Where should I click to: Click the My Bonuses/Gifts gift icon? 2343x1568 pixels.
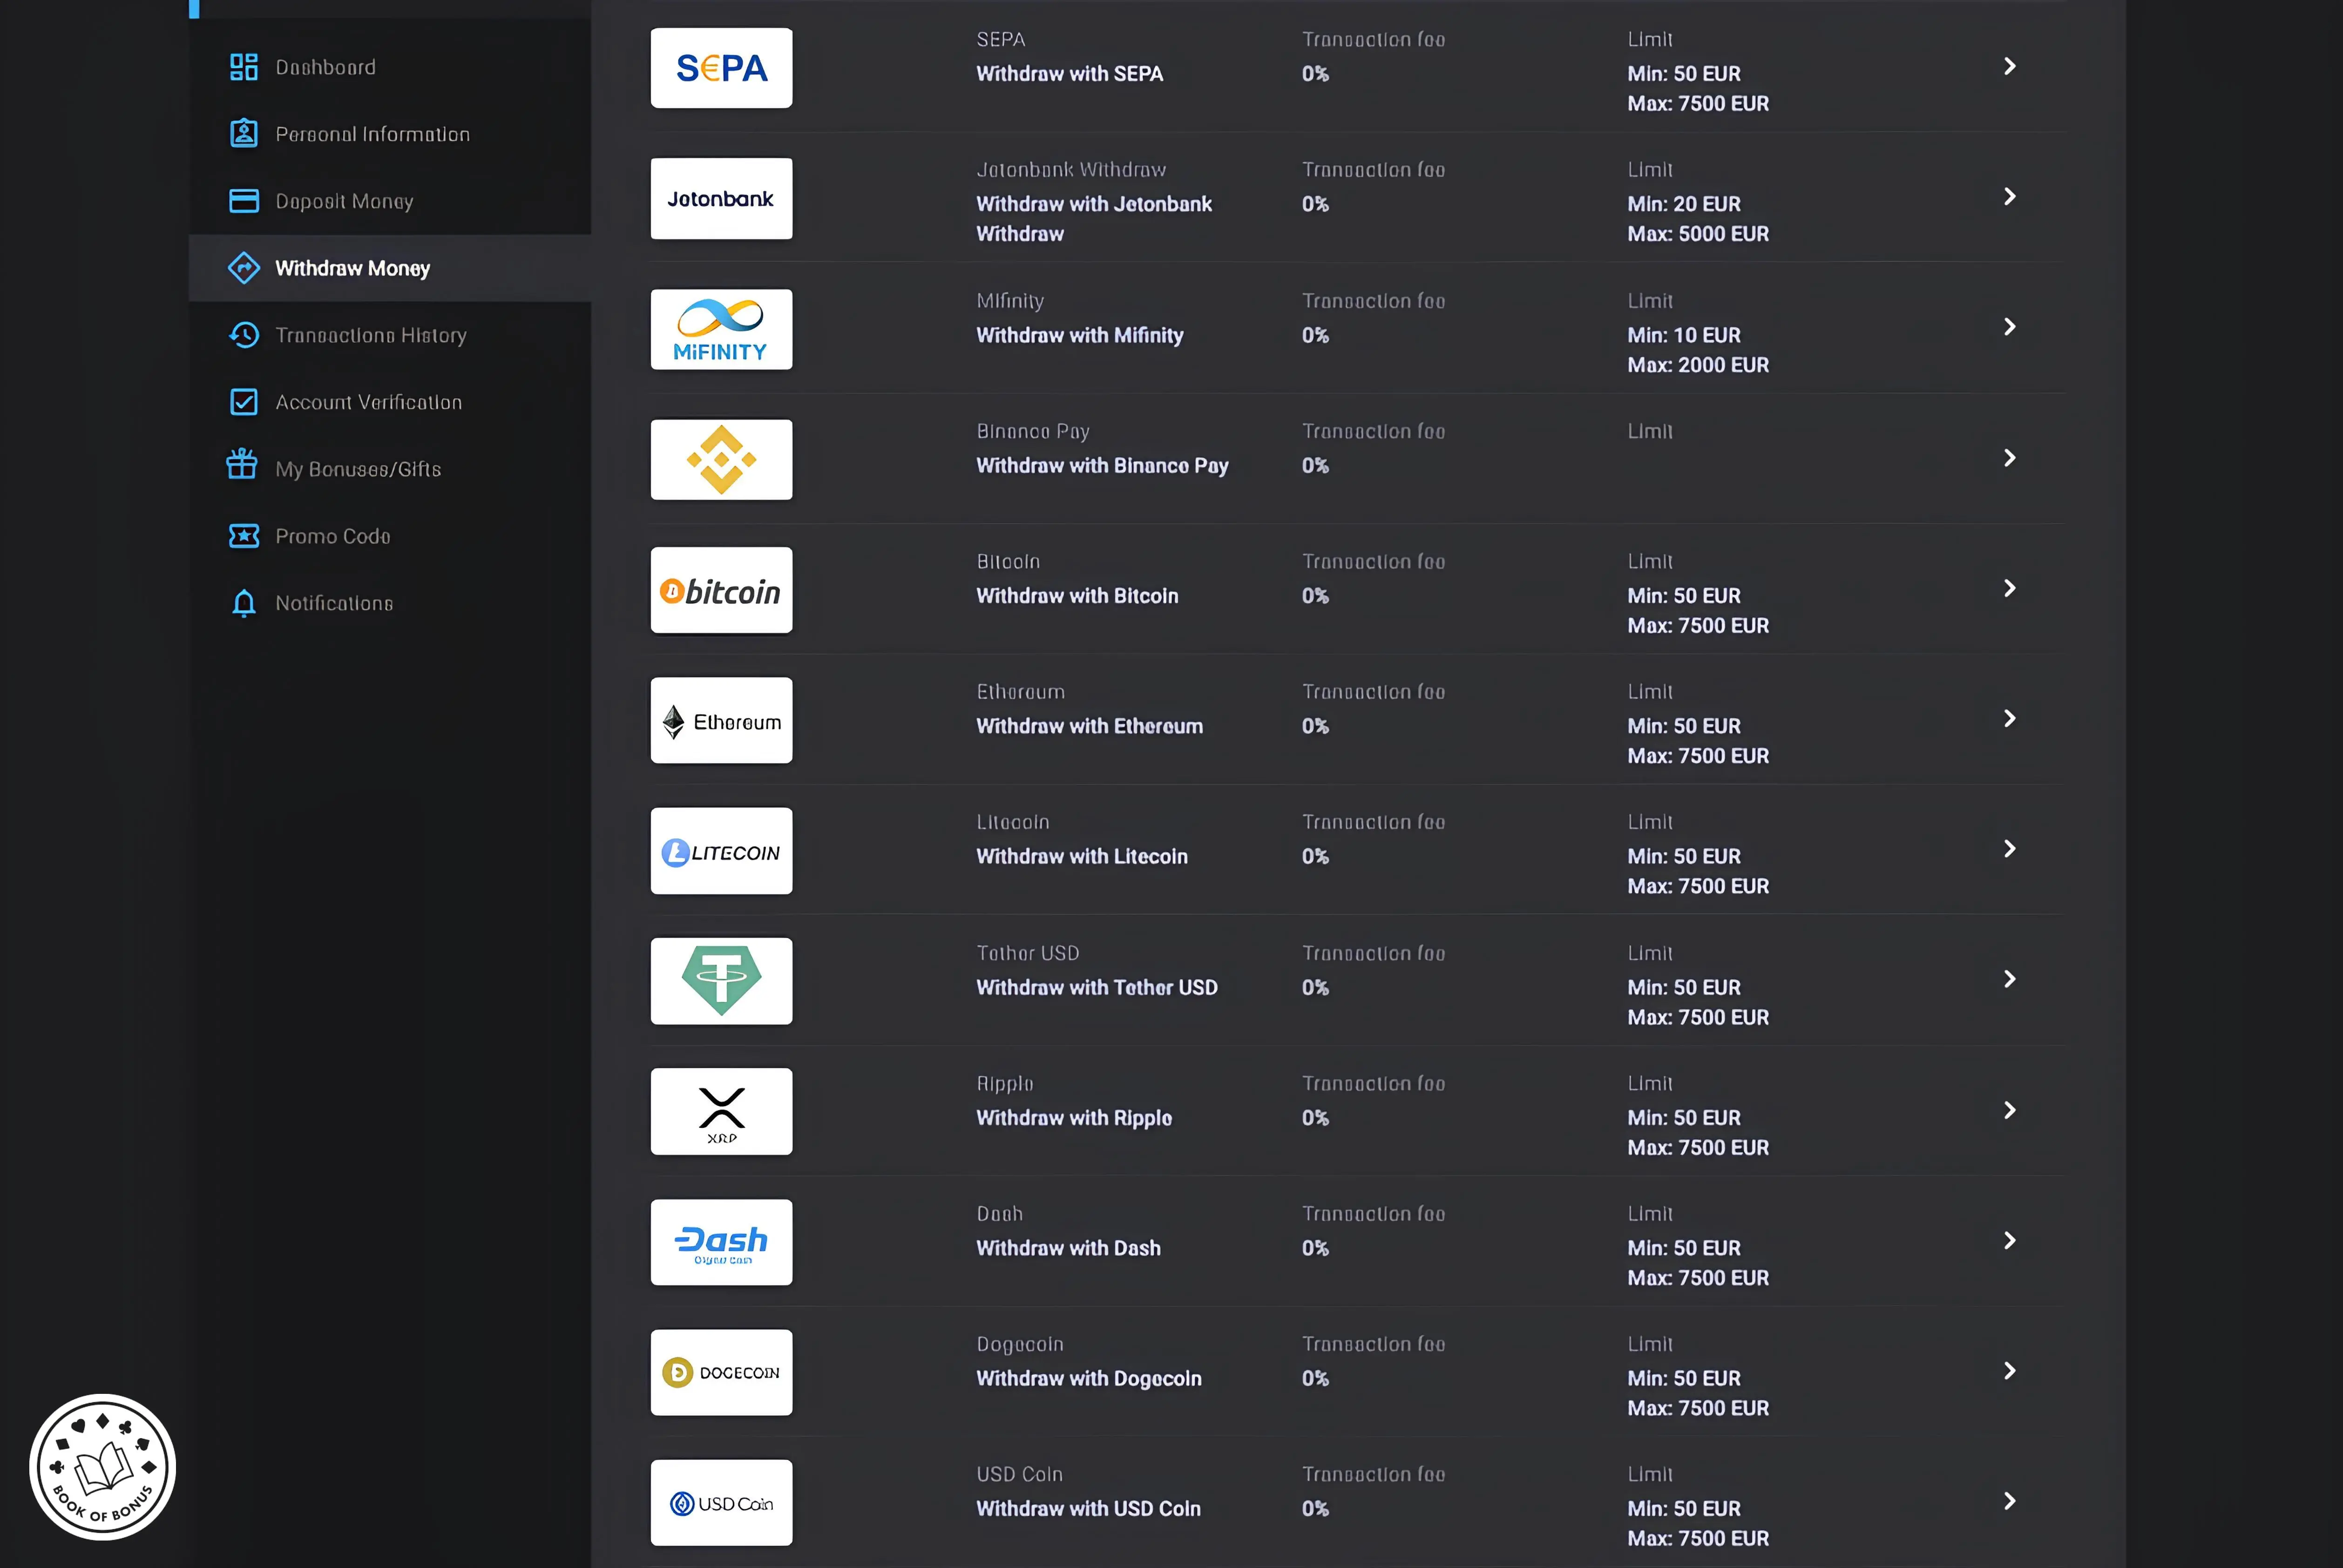[x=242, y=465]
